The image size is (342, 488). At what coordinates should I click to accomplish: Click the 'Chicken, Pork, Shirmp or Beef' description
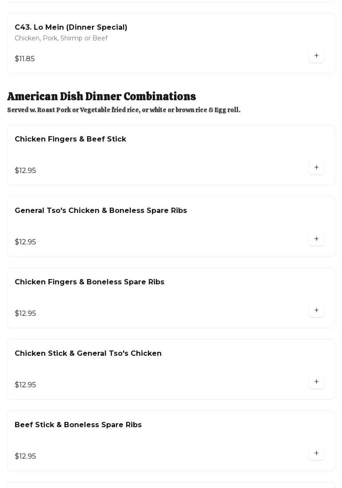[x=61, y=39]
